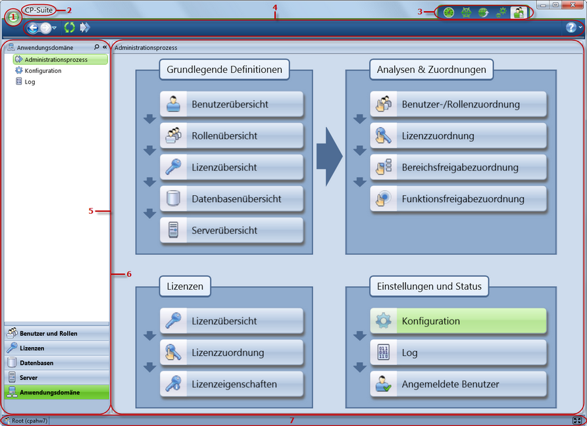Open Serverübersicht

tap(232, 230)
